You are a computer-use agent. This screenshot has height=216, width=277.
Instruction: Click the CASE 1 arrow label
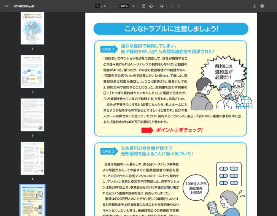pos(109,49)
